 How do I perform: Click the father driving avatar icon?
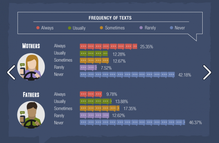pyautogui.click(x=31, y=115)
